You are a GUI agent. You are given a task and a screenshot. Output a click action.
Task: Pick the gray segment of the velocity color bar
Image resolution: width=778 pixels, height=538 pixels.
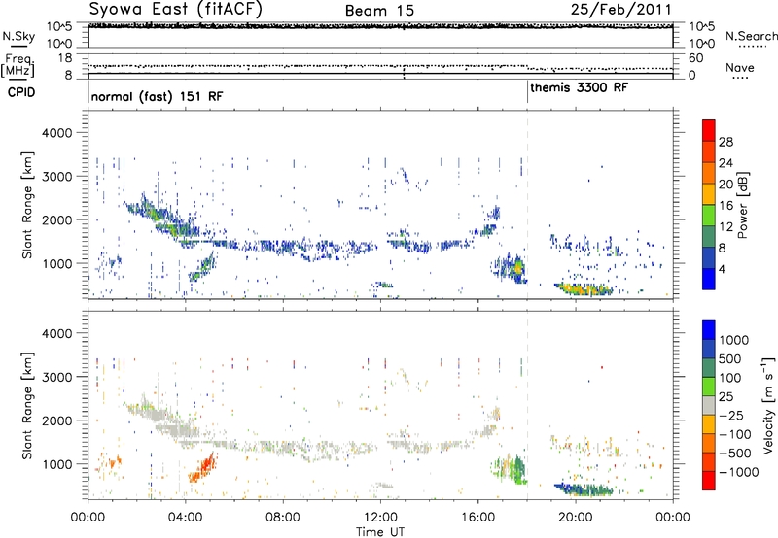pos(709,405)
